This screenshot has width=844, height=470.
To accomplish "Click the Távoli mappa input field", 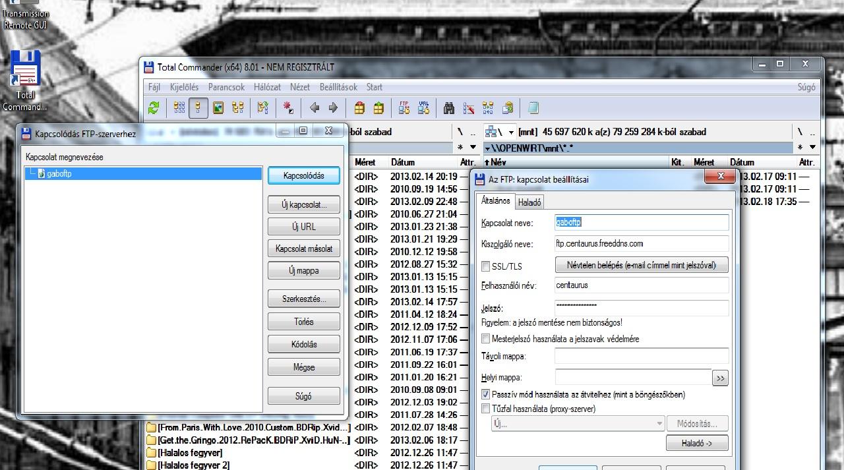I will (642, 357).
